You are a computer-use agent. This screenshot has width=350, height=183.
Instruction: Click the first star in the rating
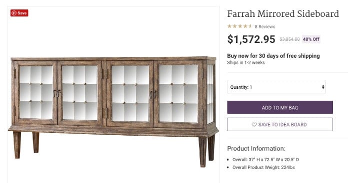(x=229, y=26)
